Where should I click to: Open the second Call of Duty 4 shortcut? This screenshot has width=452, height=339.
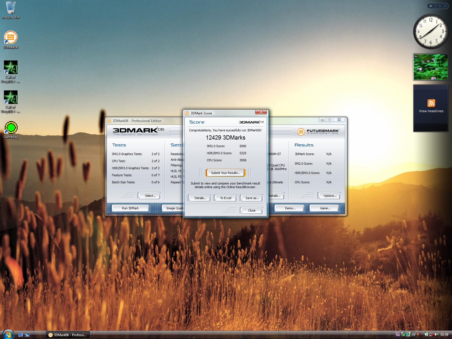tap(10, 102)
